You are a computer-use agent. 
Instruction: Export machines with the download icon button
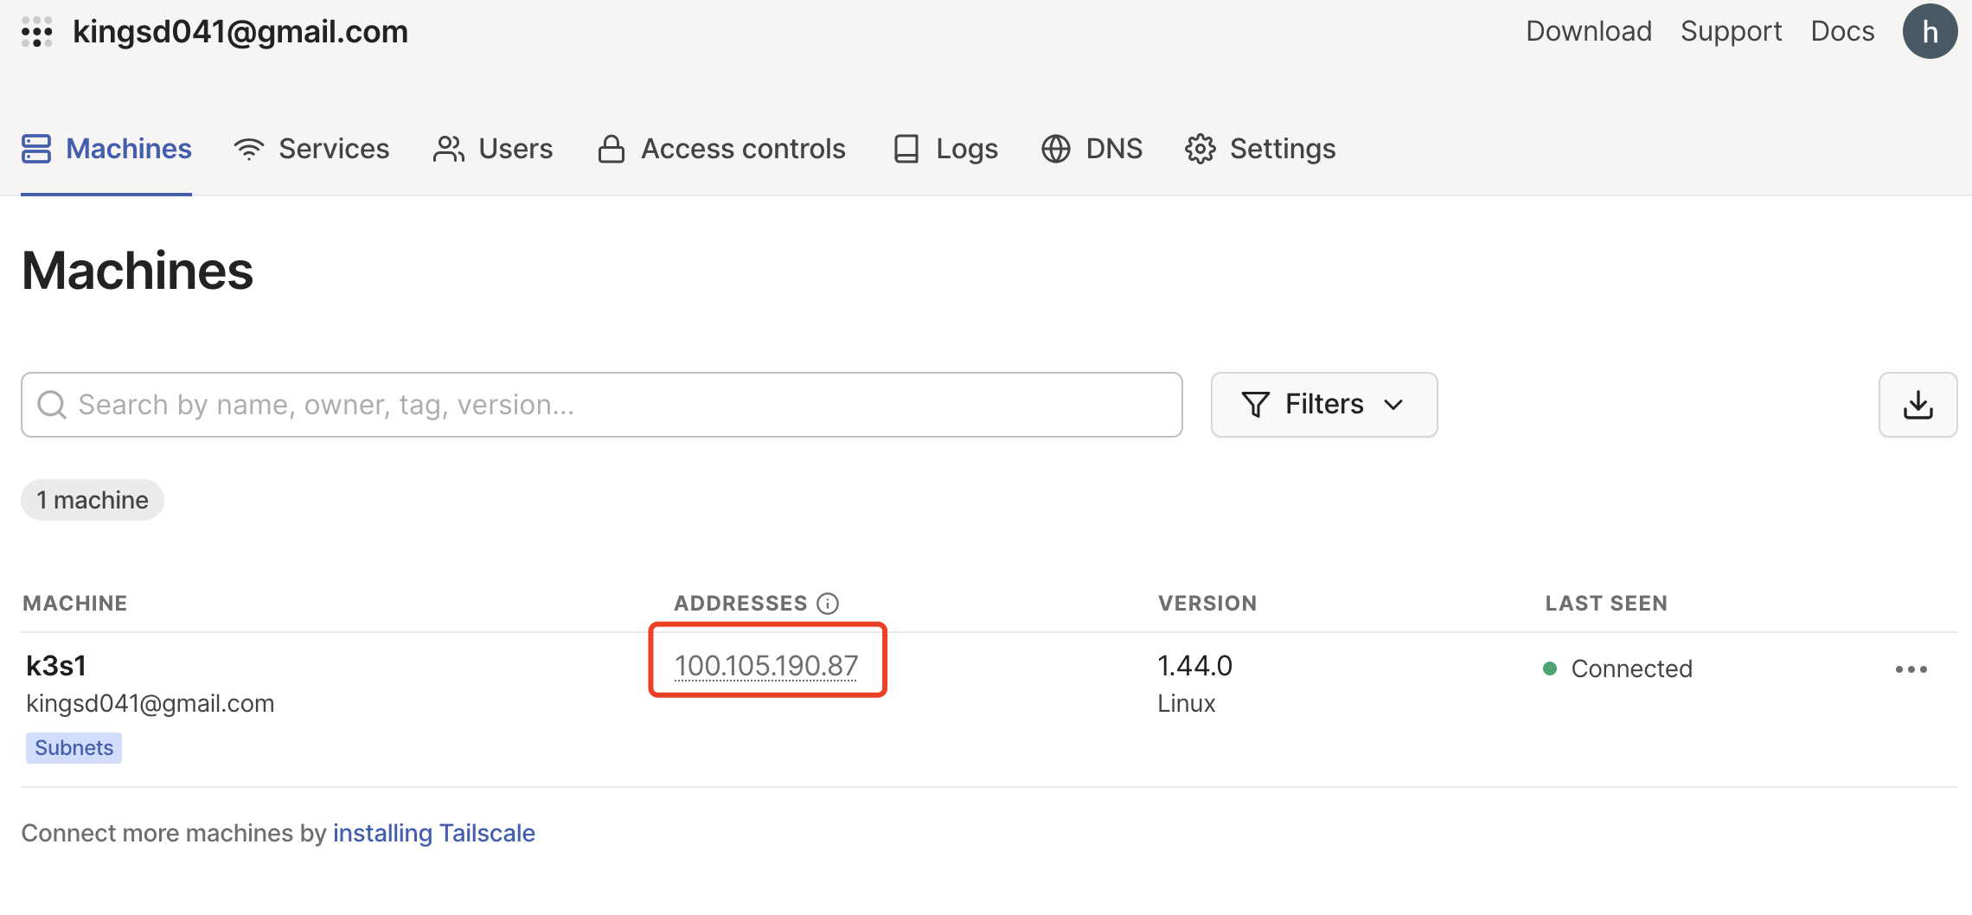click(x=1918, y=405)
